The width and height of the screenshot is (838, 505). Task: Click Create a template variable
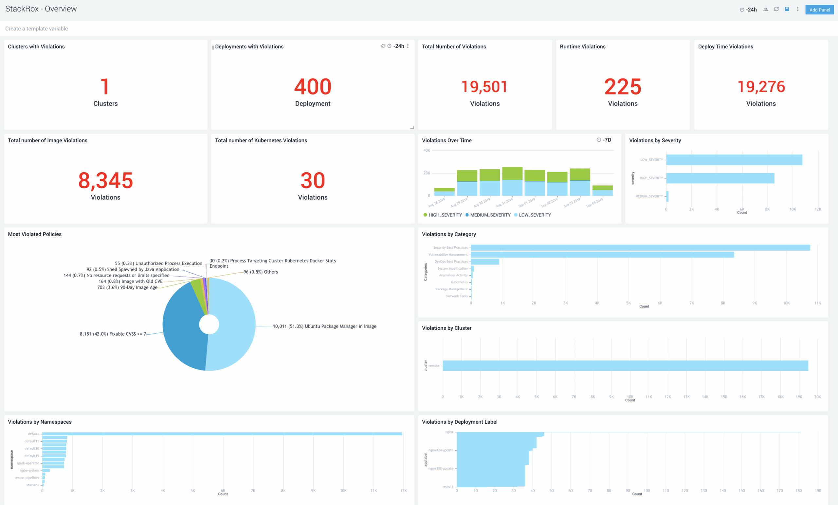pyautogui.click(x=36, y=28)
